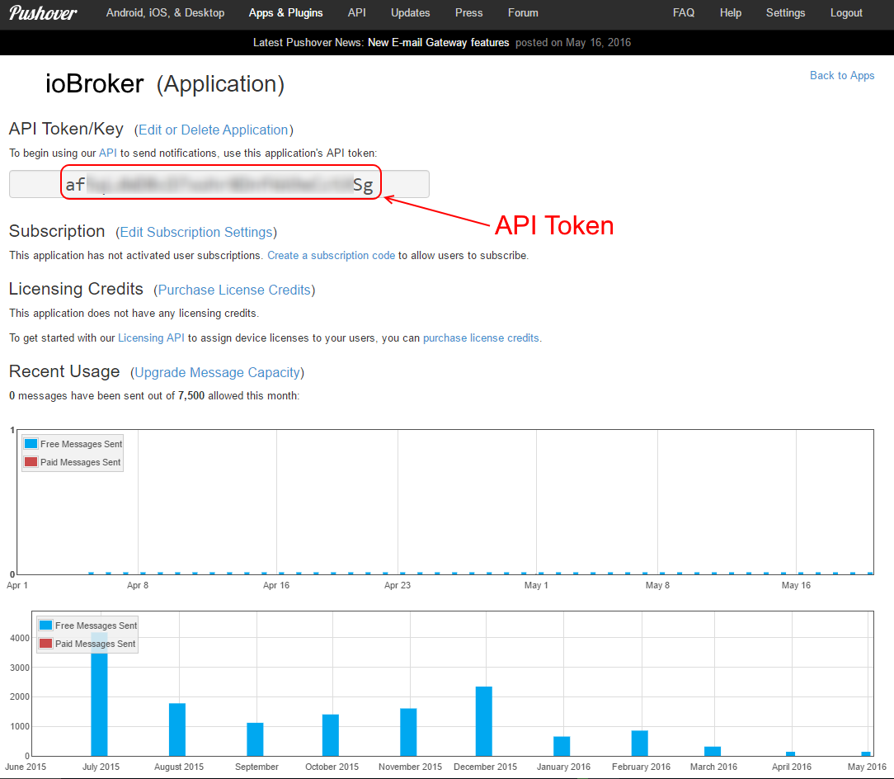This screenshot has width=894, height=779.
Task: Open Edit Subscription Settings
Action: point(196,232)
